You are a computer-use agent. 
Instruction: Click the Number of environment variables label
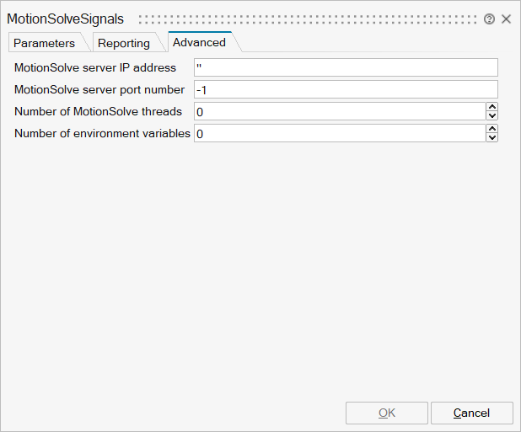[x=102, y=133]
